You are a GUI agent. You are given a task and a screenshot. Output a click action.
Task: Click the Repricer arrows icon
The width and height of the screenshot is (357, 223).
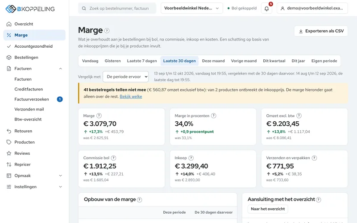pos(9,164)
